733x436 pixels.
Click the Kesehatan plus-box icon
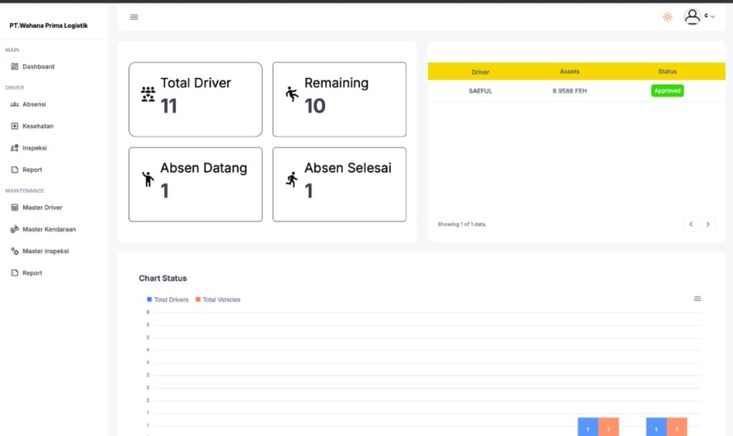click(14, 126)
